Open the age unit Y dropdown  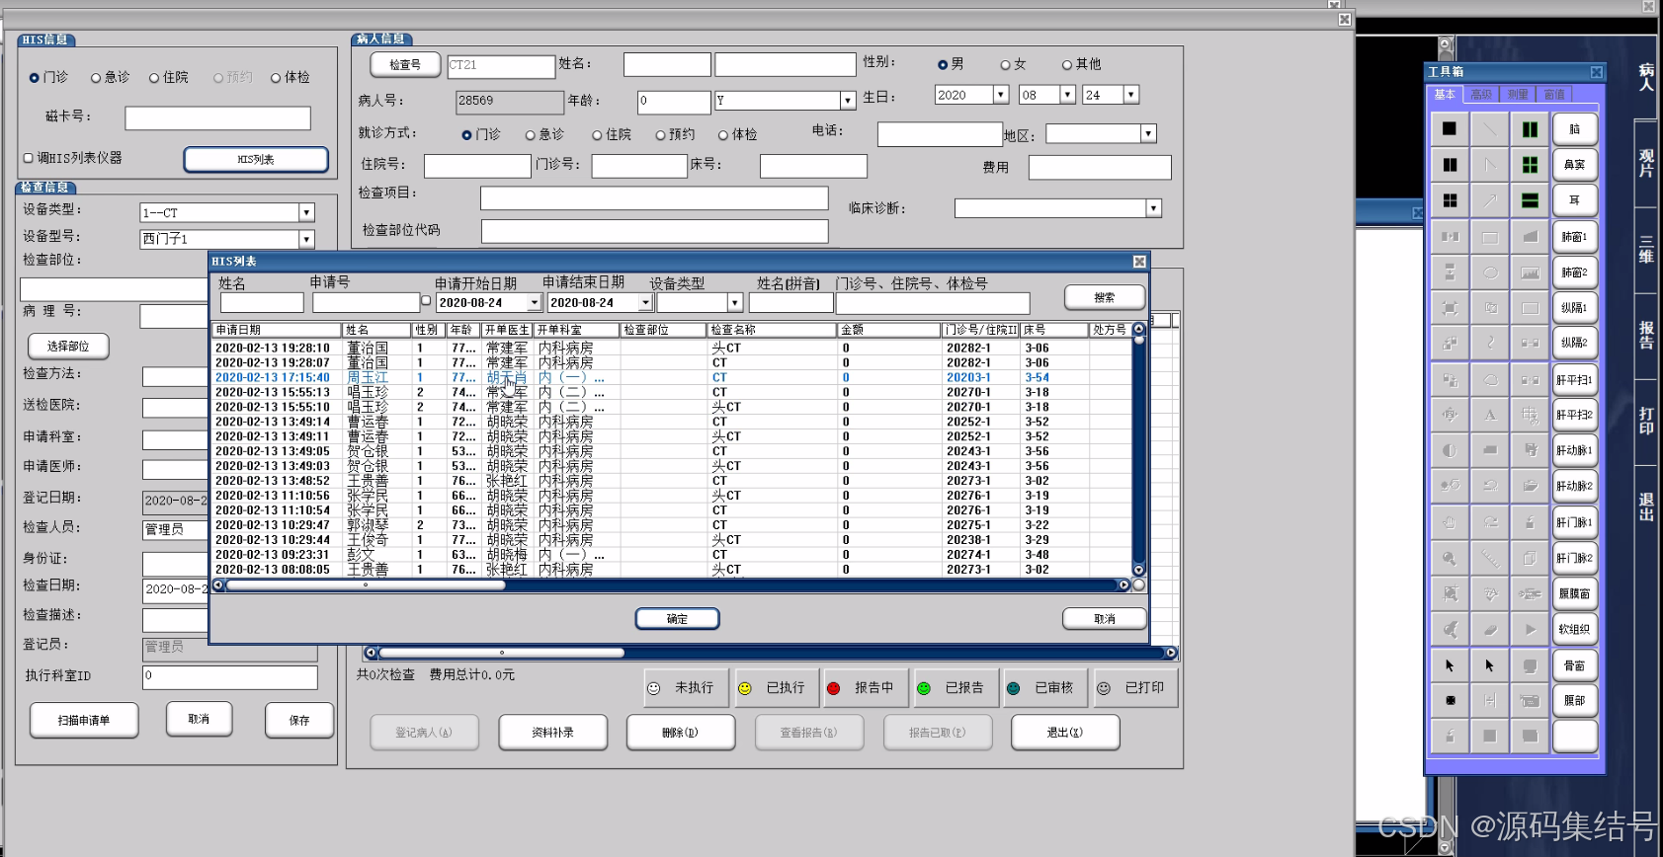848,101
